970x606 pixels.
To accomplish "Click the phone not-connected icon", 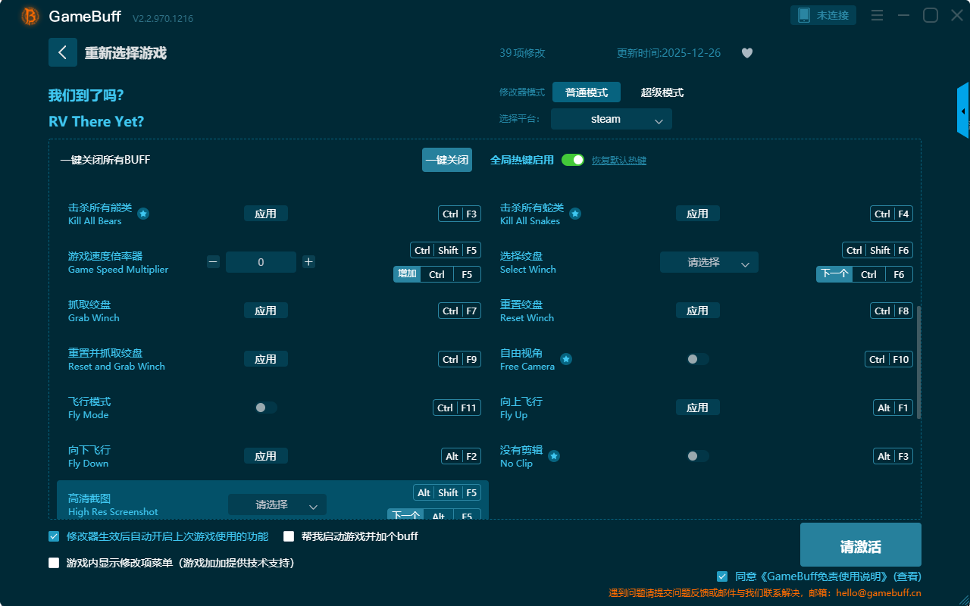I will click(x=804, y=16).
